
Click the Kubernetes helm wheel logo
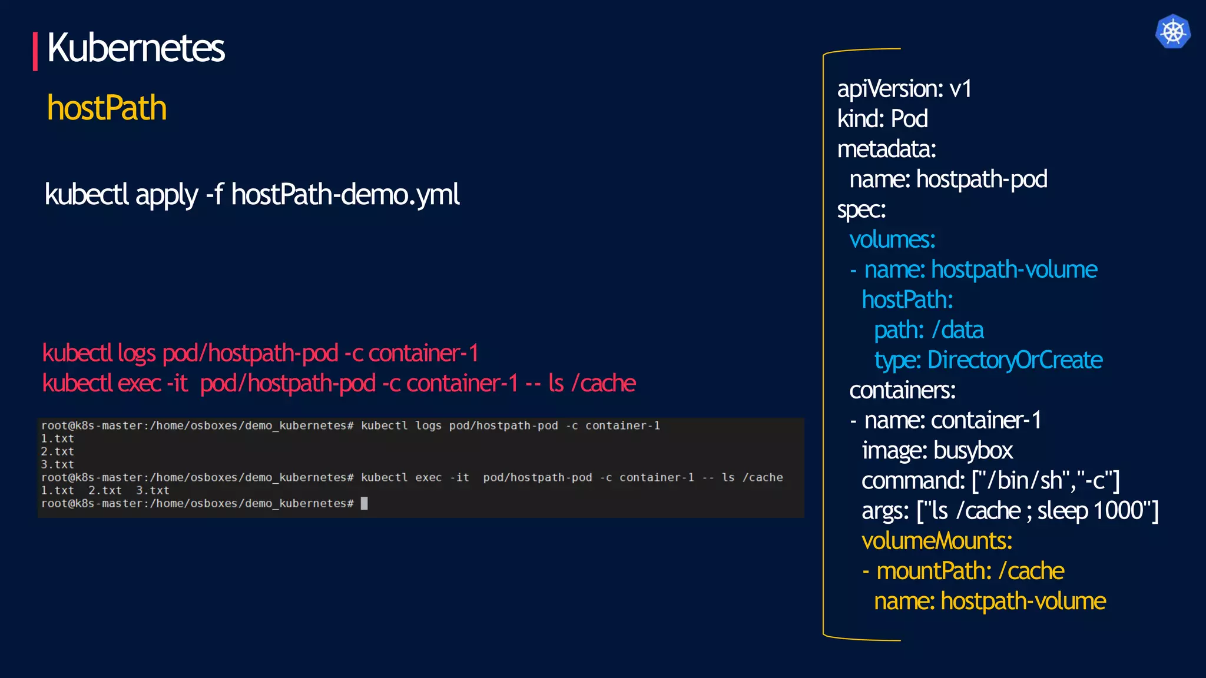click(x=1172, y=32)
